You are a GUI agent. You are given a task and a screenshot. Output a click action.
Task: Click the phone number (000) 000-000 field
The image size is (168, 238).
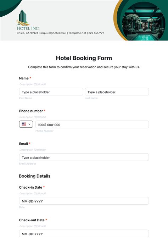coord(92,124)
